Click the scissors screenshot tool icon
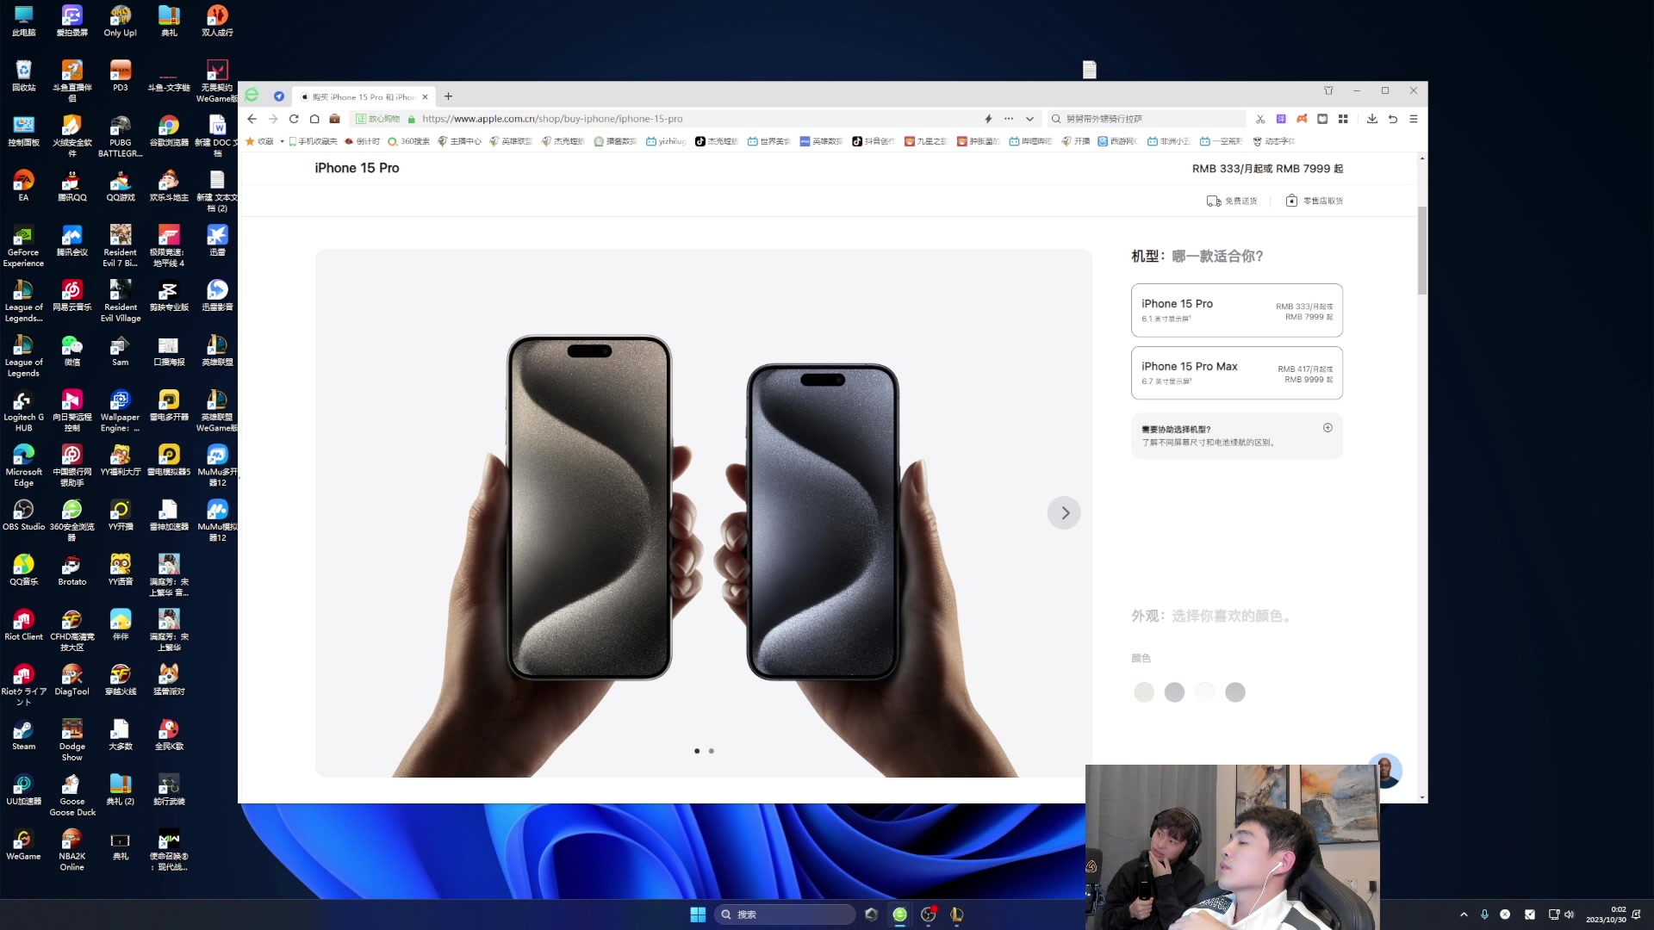The height and width of the screenshot is (930, 1654). [x=1260, y=119]
